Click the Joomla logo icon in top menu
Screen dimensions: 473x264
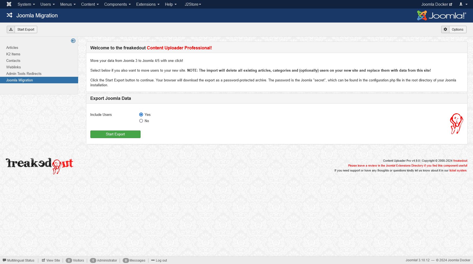[x=9, y=4]
